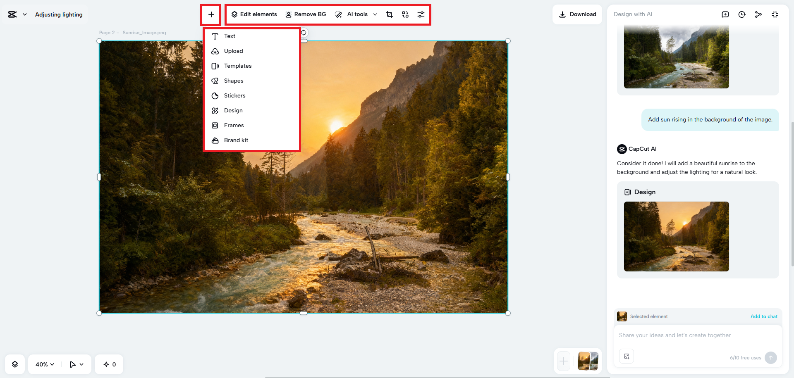794x378 pixels.
Task: Expand the AI tools dropdown
Action: pos(375,14)
